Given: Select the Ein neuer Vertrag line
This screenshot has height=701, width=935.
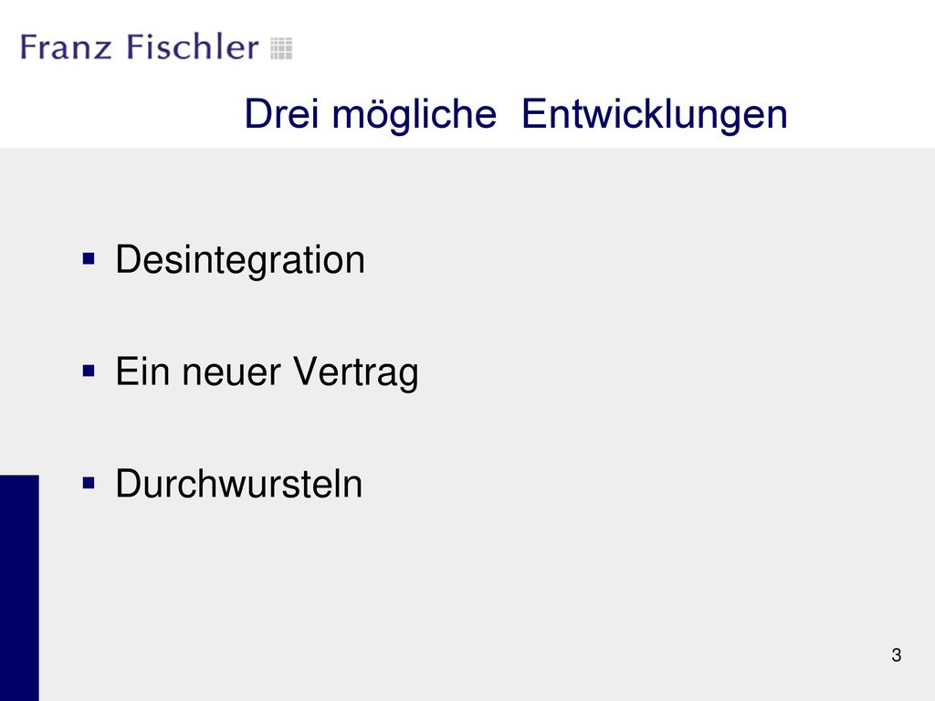Looking at the screenshot, I should (x=267, y=373).
